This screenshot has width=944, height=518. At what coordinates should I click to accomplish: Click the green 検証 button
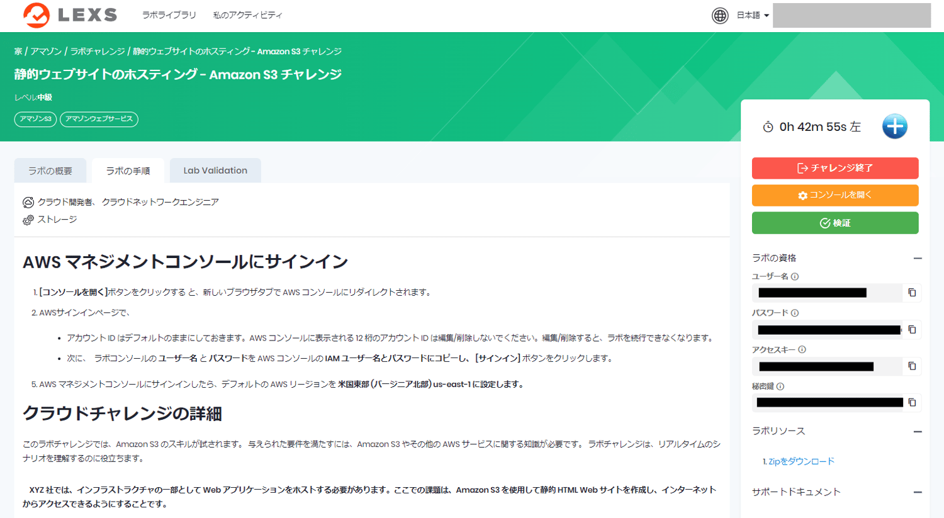[x=835, y=223]
